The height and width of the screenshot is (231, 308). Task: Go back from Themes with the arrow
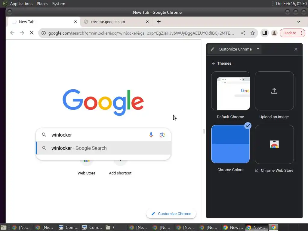coord(214,63)
